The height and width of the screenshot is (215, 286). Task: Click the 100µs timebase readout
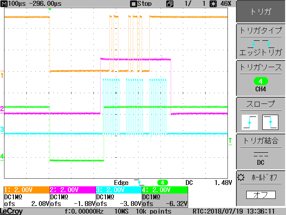[17, 4]
